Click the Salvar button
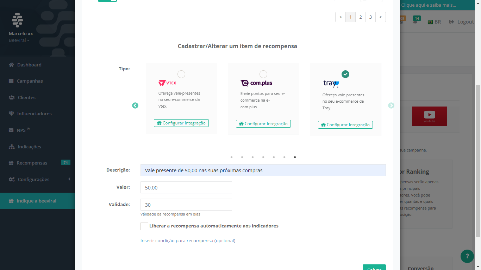 374,267
